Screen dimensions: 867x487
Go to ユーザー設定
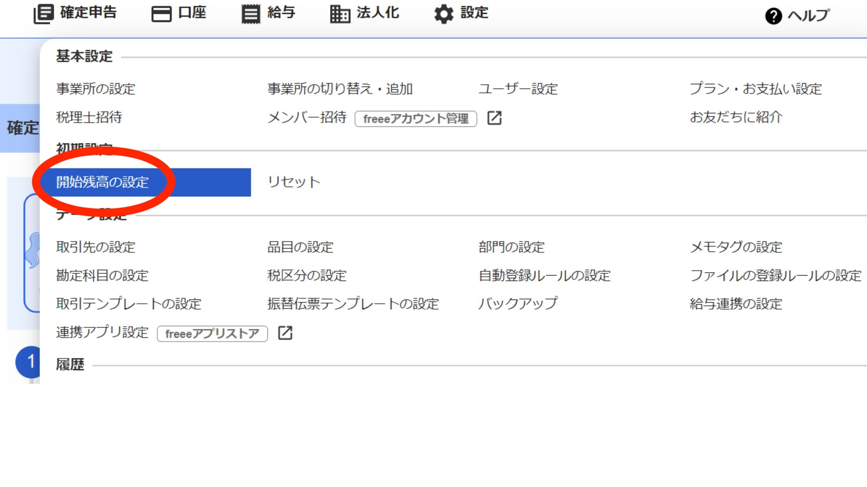[x=518, y=89]
